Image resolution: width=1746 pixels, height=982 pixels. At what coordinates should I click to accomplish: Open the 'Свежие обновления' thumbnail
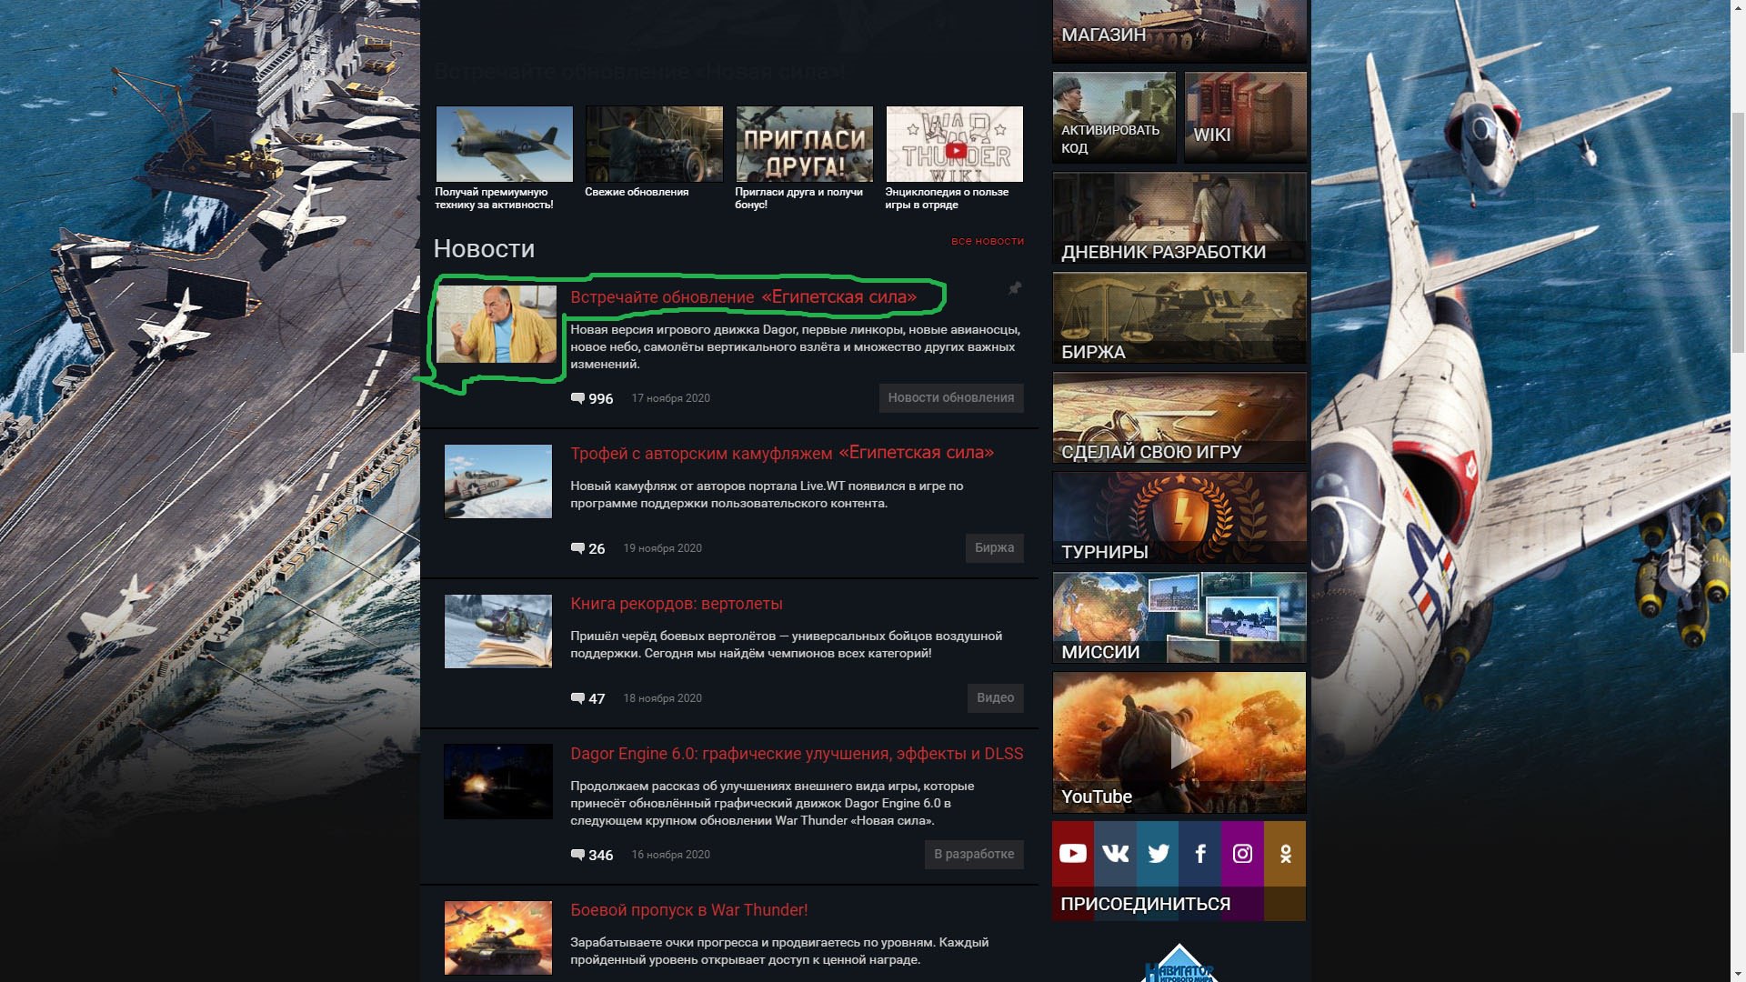(x=655, y=144)
